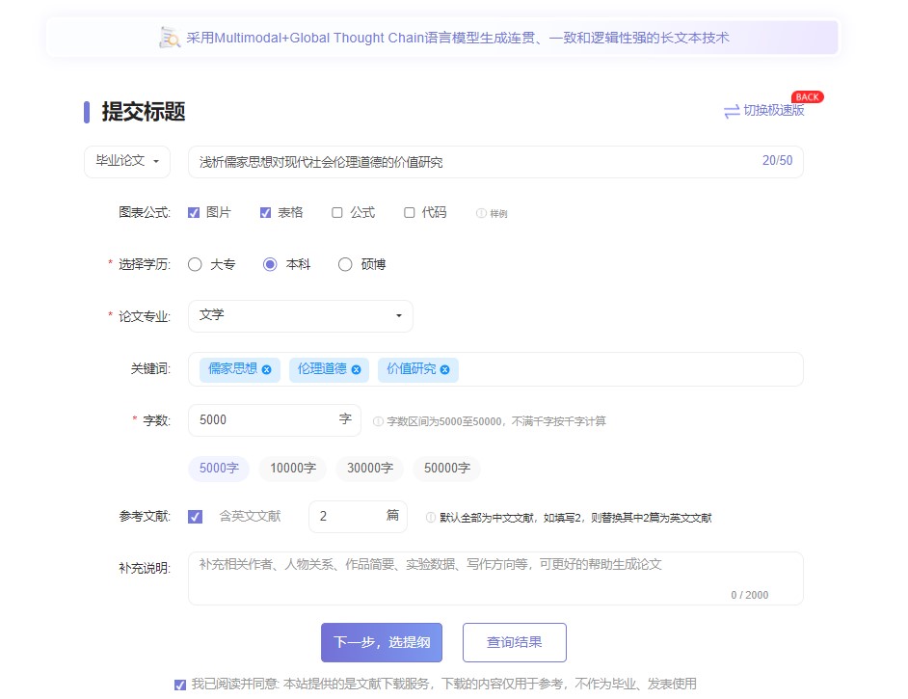Click the switch arrows icon beside 切换极速版
Image resolution: width=908 pixels, height=699 pixels.
click(732, 111)
